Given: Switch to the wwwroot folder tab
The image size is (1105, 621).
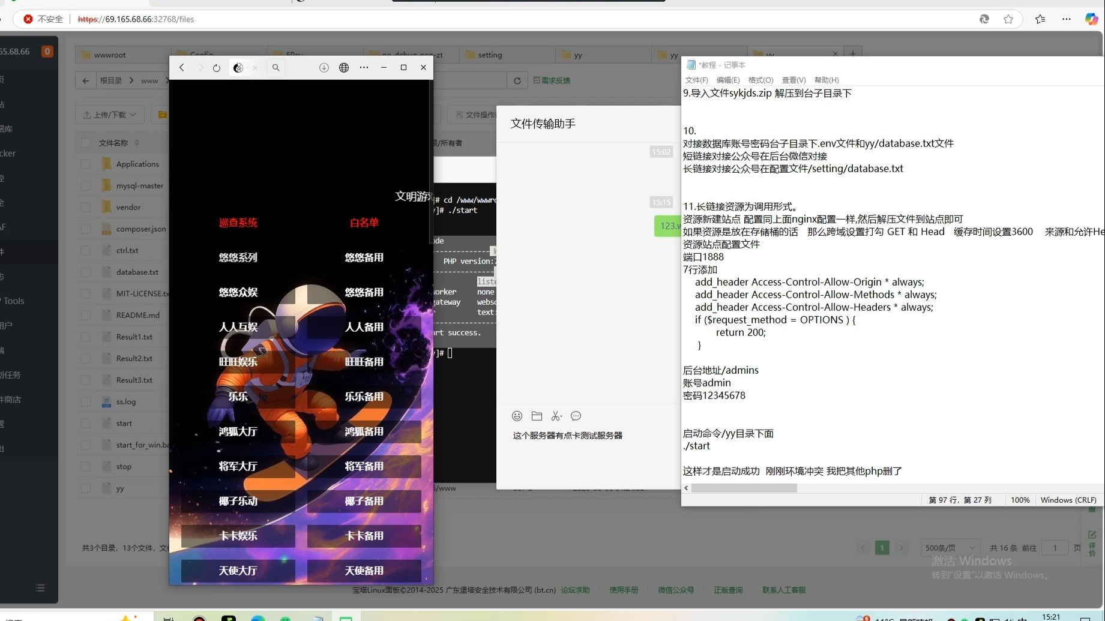Looking at the screenshot, I should [123, 55].
